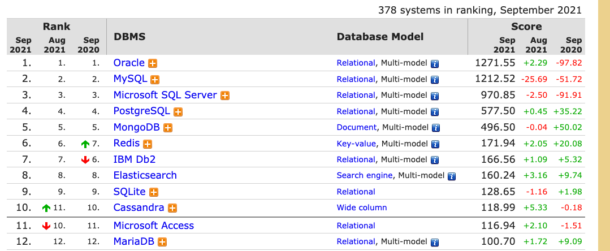Click the IBM Db2 link
The height and width of the screenshot is (251, 610).
point(134,159)
